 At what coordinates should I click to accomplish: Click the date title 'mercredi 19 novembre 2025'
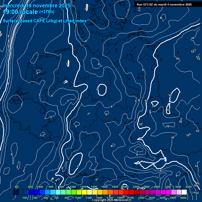click(x=37, y=6)
